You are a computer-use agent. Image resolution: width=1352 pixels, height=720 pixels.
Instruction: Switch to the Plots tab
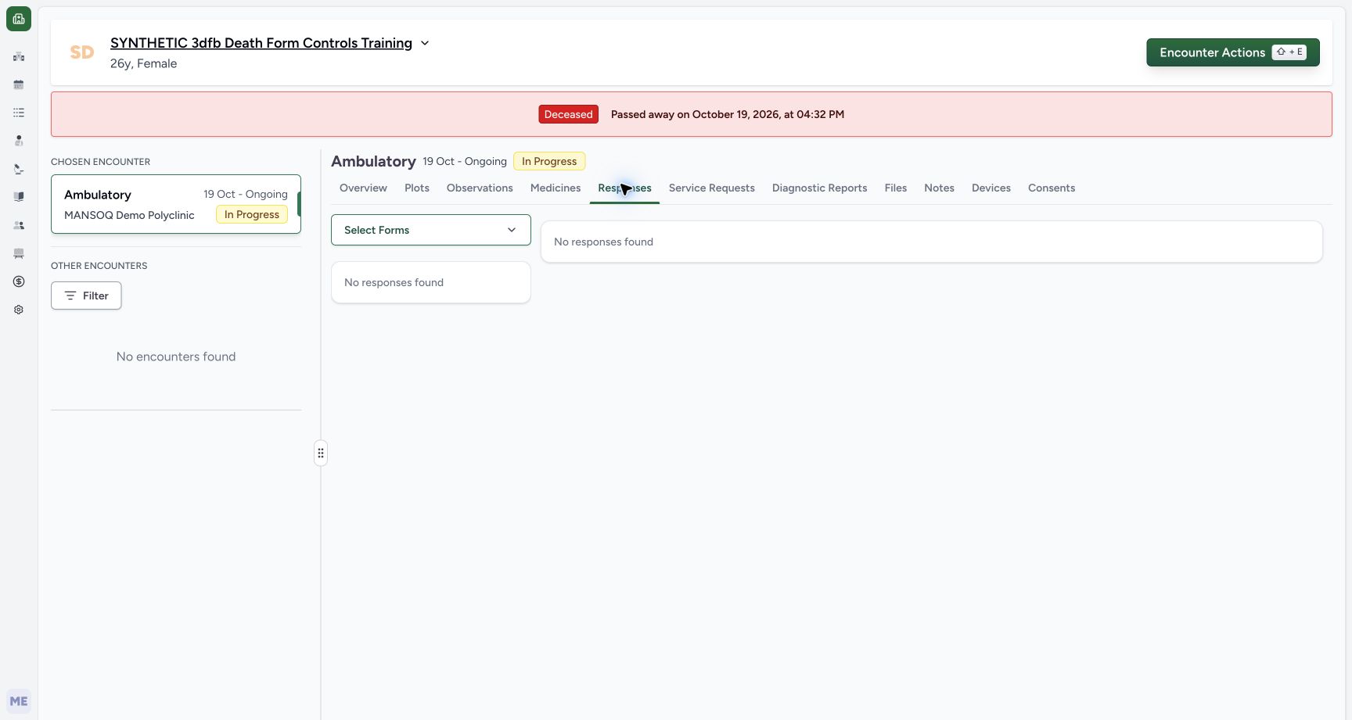click(x=417, y=188)
